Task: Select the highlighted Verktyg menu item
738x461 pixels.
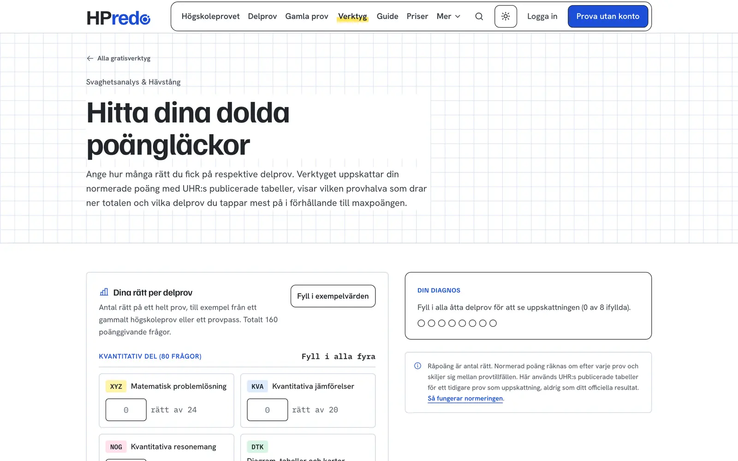Action: 352,17
